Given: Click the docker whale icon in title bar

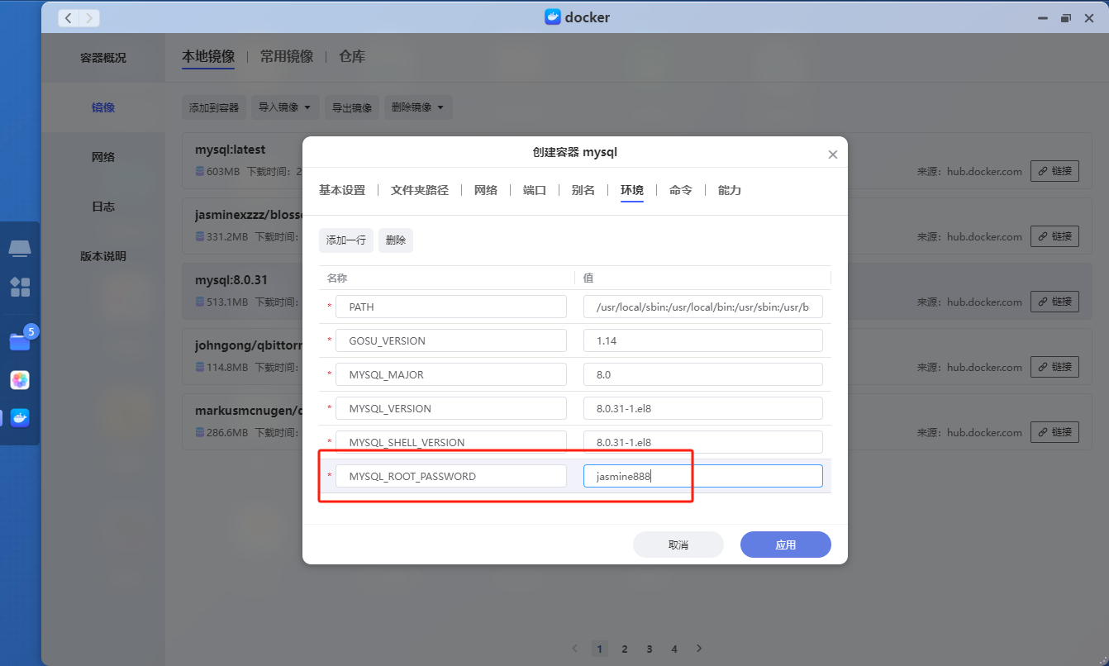Looking at the screenshot, I should (553, 17).
